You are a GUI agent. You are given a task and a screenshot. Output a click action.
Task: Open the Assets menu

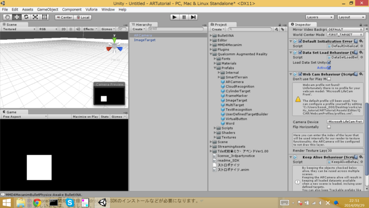[28, 9]
